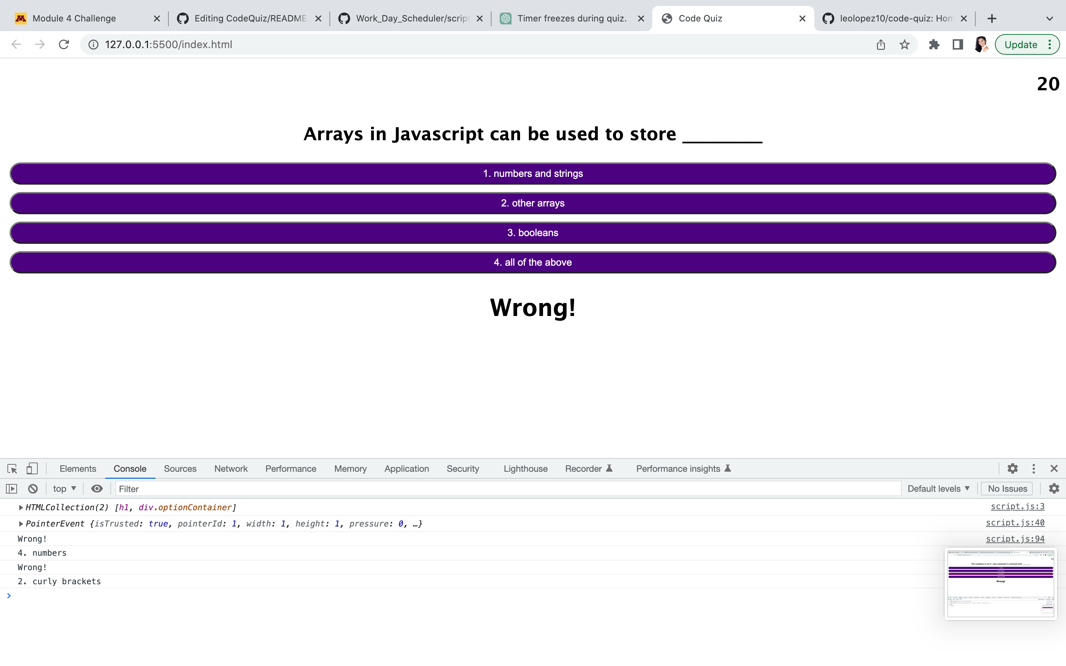This screenshot has width=1066, height=666.
Task: Close the DevTools panel
Action: (1054, 469)
